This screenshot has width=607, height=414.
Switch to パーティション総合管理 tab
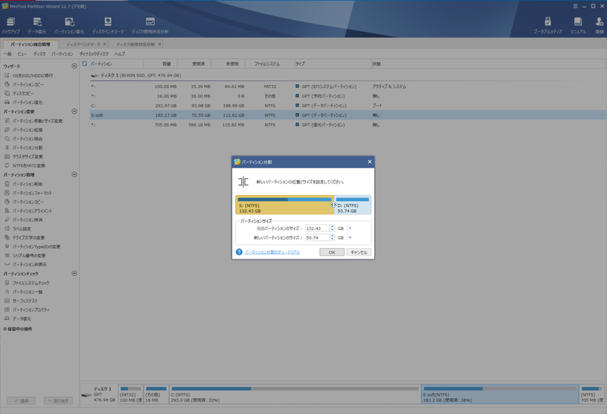[30, 44]
